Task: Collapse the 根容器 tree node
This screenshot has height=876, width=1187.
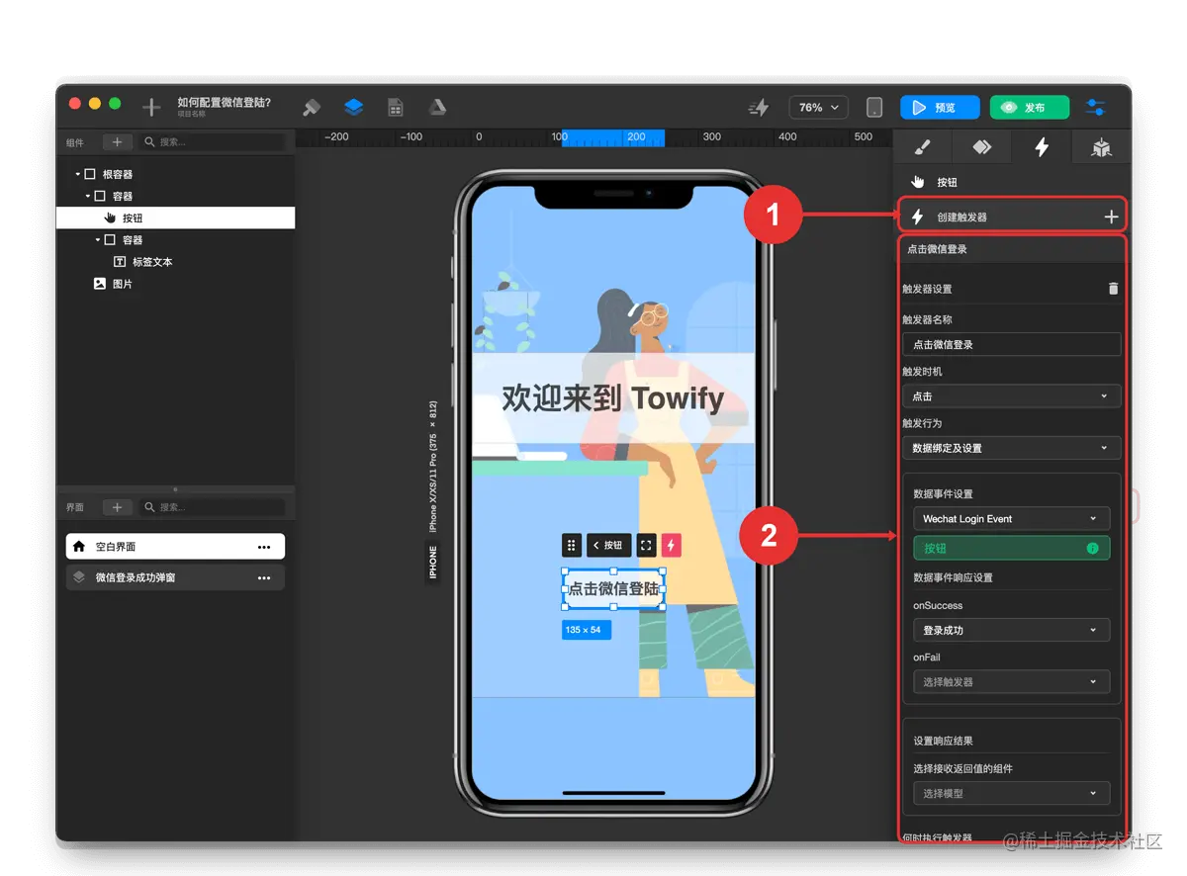Action: pyautogui.click(x=77, y=174)
